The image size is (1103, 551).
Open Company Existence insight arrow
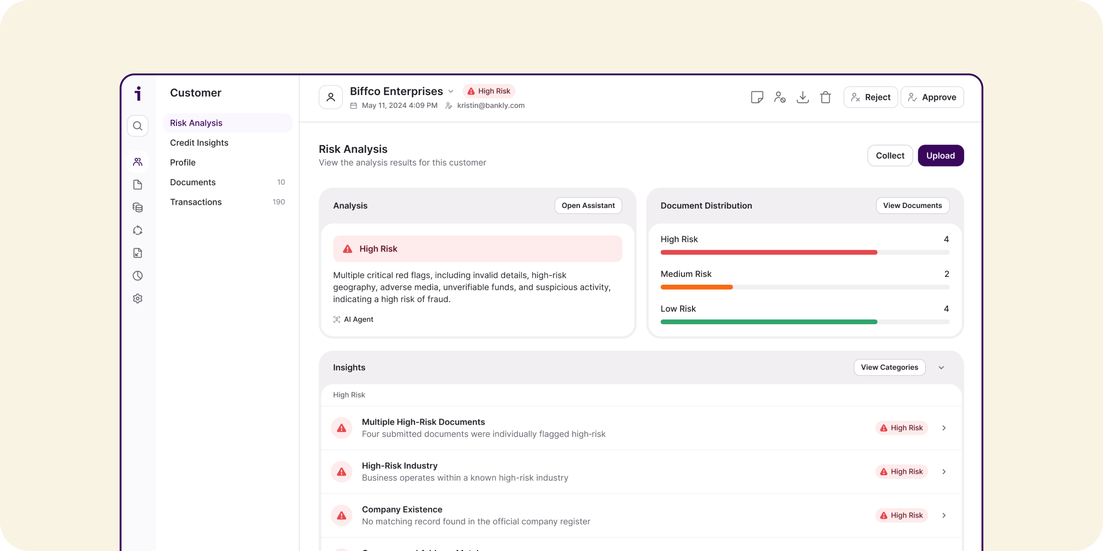click(944, 515)
